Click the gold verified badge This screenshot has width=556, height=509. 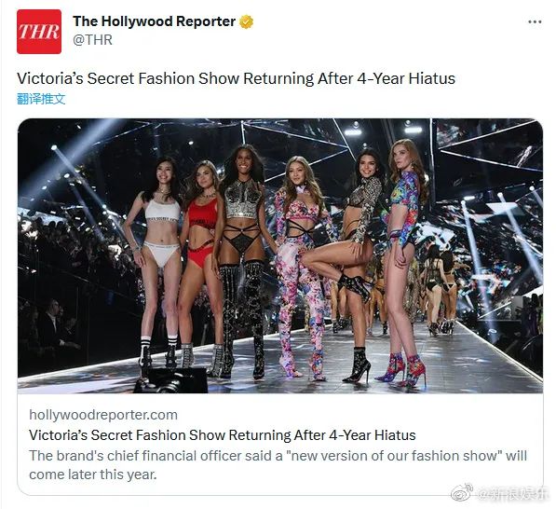point(247,21)
